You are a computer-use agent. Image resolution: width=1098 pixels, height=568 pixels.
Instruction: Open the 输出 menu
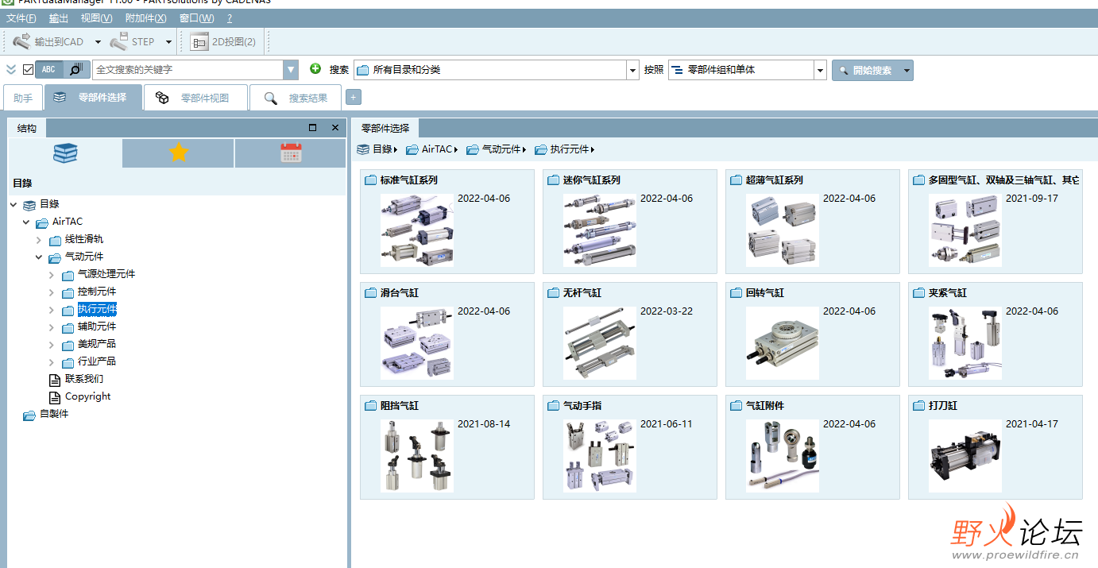coord(59,18)
